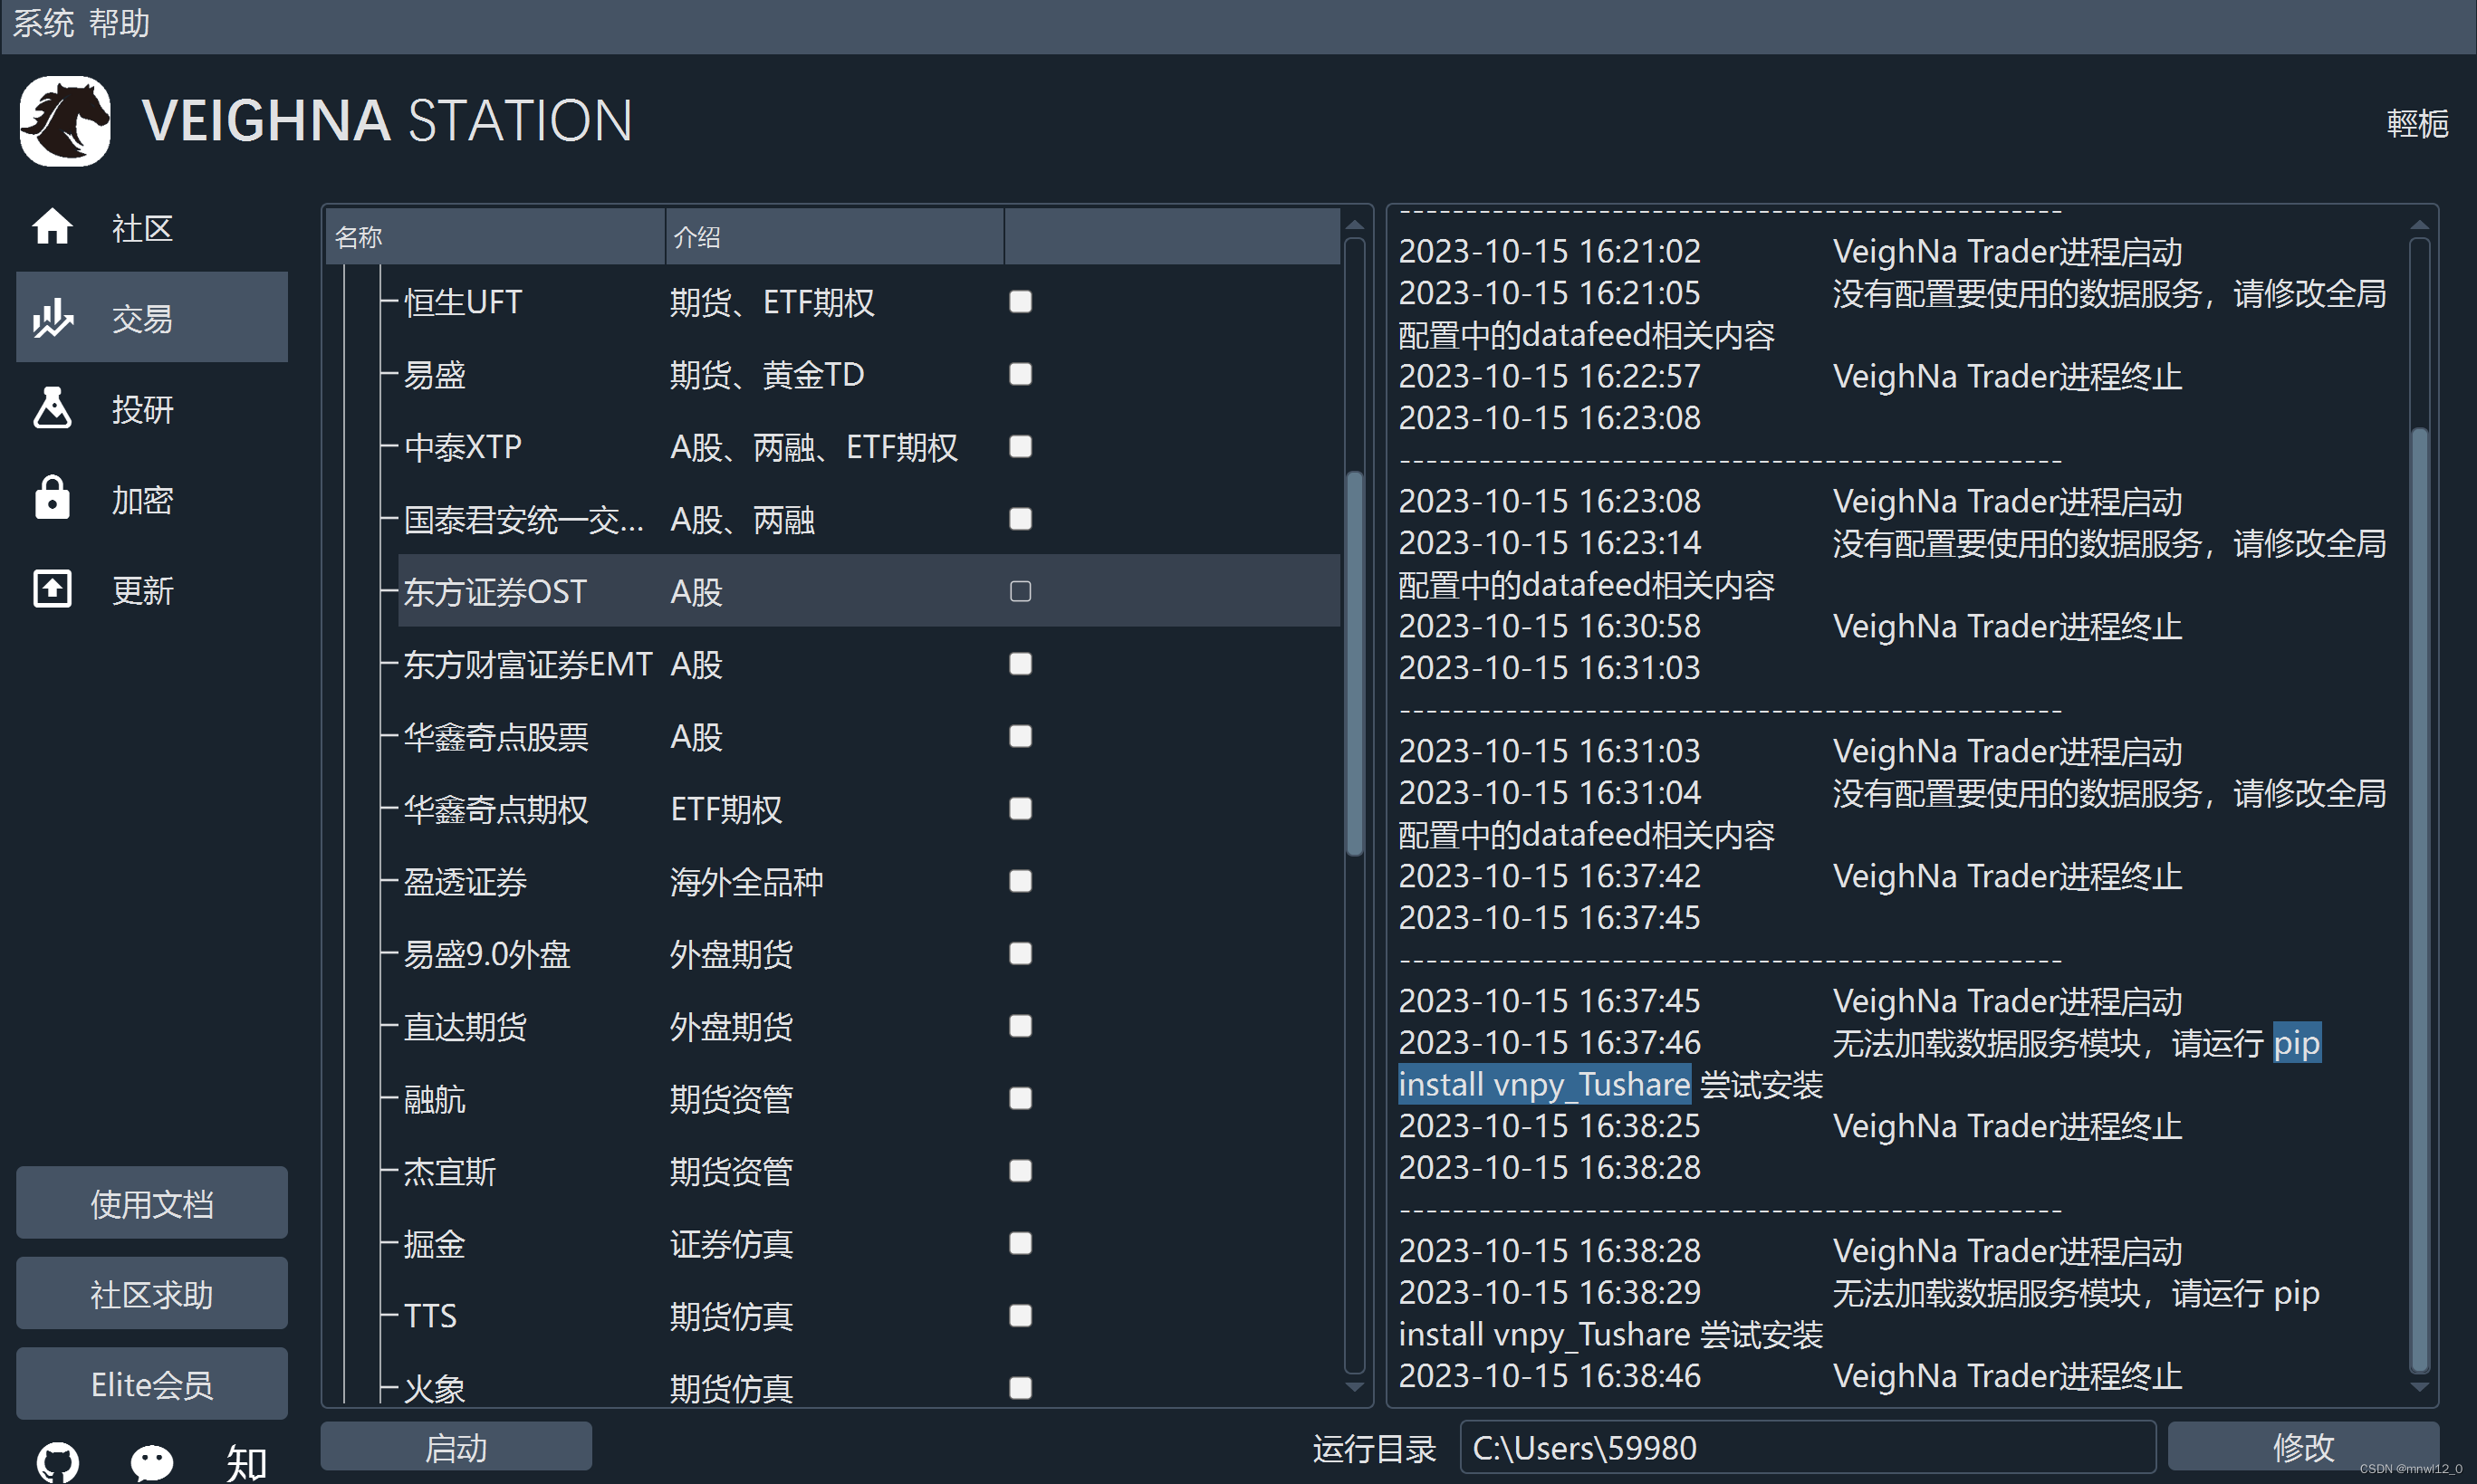Click the 加密 lock icon
This screenshot has width=2477, height=1484.
point(52,498)
